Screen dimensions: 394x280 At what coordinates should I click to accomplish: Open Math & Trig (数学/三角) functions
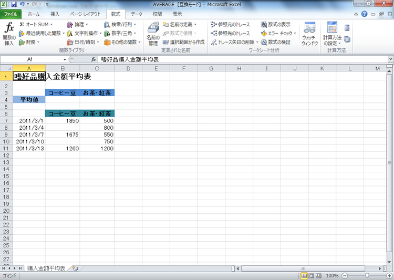[120, 33]
